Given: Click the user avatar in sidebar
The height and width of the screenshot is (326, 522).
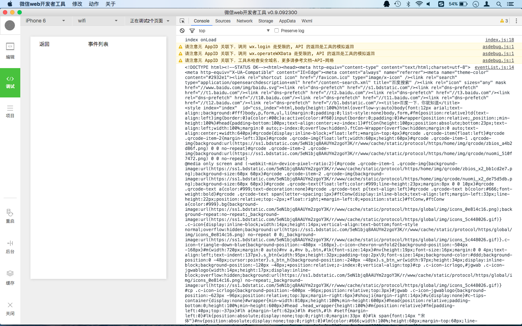Looking at the screenshot, I should click(x=10, y=25).
